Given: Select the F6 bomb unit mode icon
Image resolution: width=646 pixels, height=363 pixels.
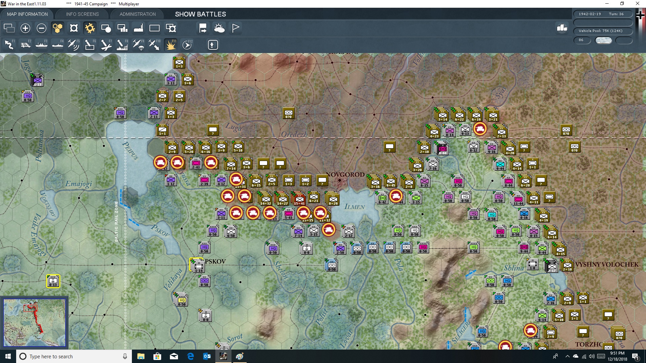Looking at the screenshot, I should point(90,45).
